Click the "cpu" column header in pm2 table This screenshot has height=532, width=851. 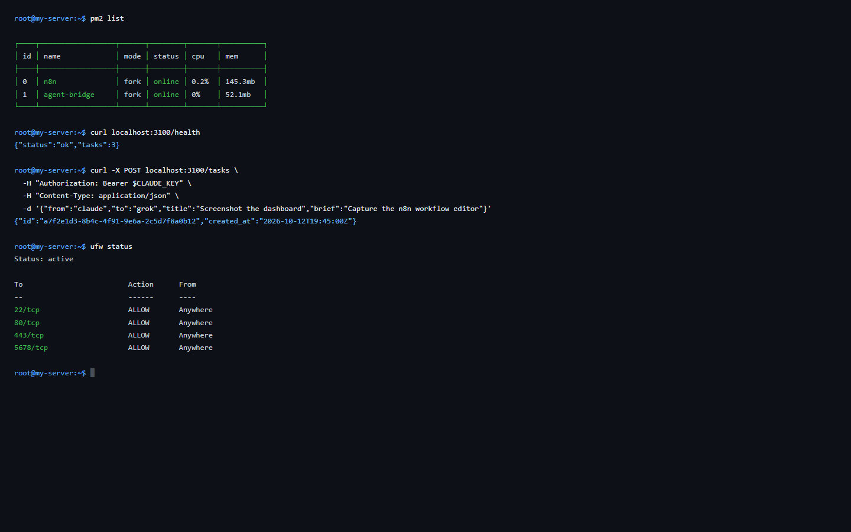(198, 56)
